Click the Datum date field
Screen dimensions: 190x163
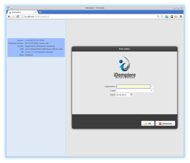point(123,95)
